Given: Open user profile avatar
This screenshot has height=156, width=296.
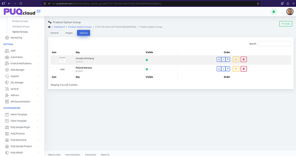Looking at the screenshot, I should pyautogui.click(x=290, y=12).
